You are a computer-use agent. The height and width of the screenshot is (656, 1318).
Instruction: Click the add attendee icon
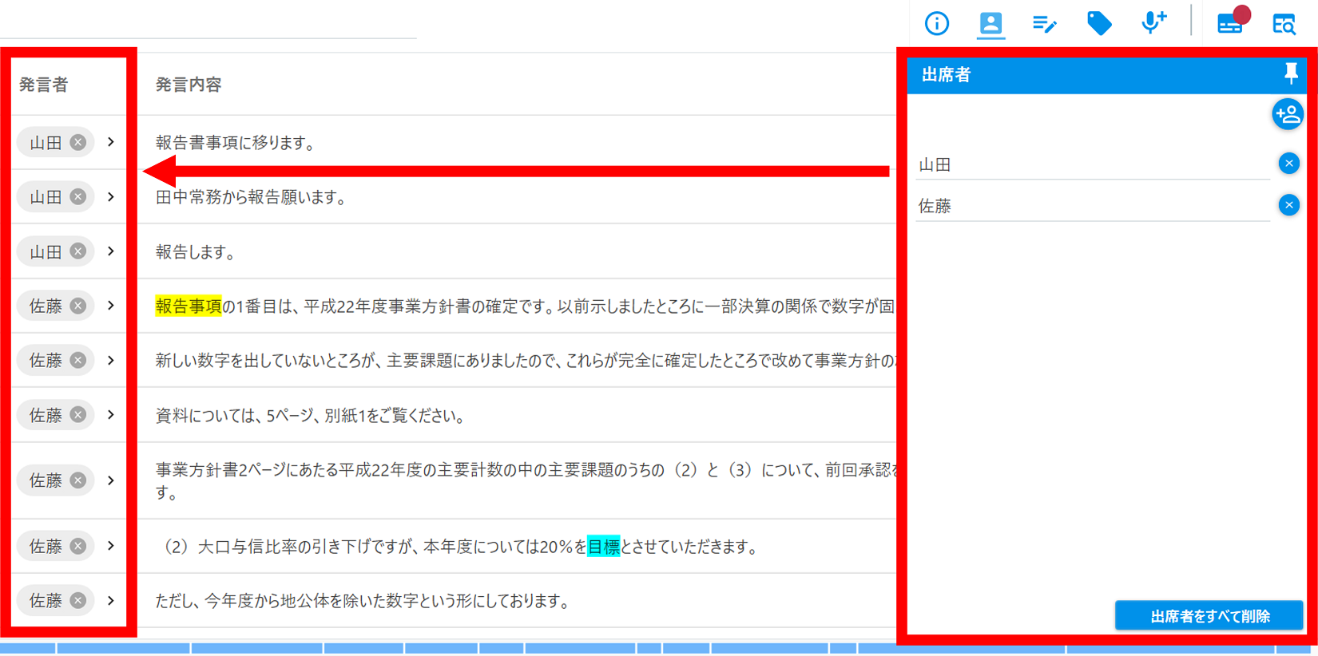[1287, 115]
